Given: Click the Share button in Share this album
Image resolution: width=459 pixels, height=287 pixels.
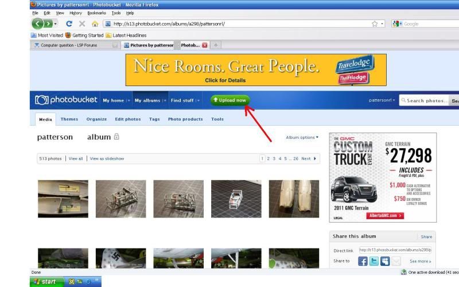Looking at the screenshot, I should tap(426, 236).
